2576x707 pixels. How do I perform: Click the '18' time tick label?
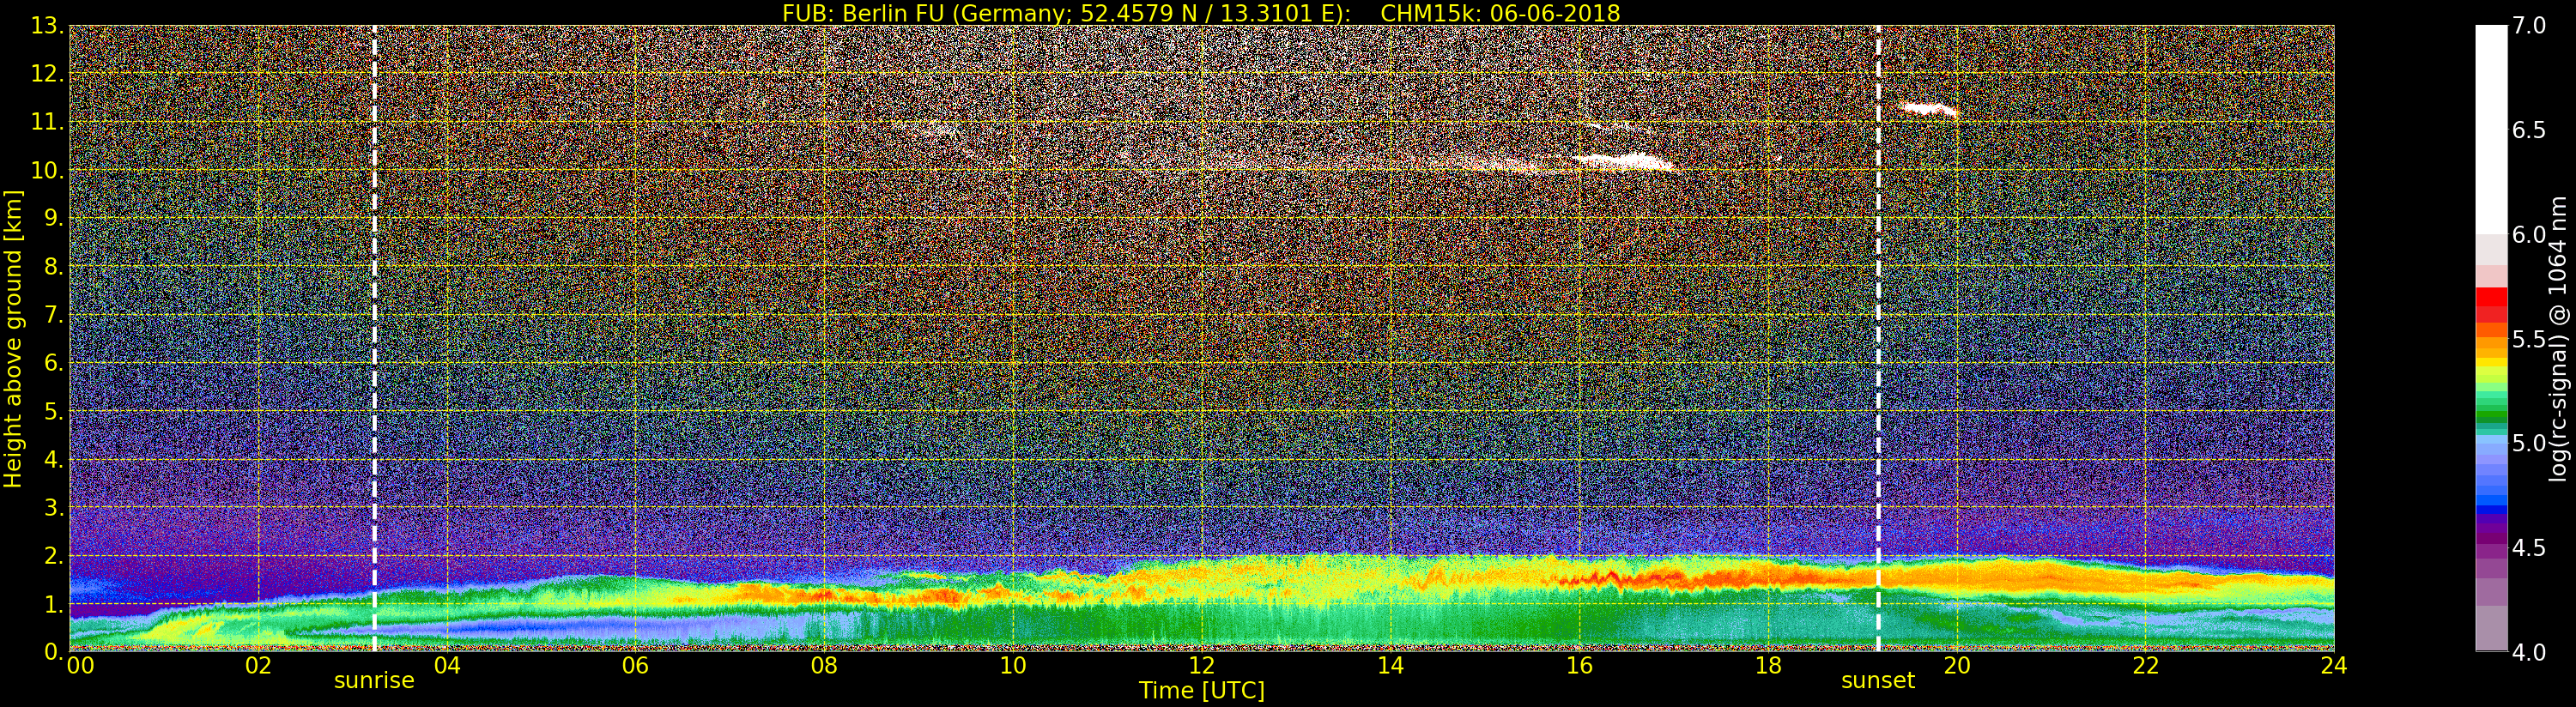click(x=1768, y=666)
